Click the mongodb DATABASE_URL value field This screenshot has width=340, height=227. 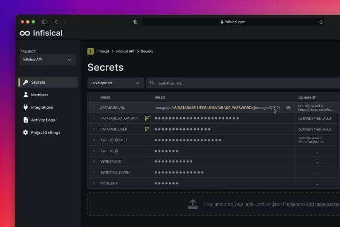coord(217,108)
